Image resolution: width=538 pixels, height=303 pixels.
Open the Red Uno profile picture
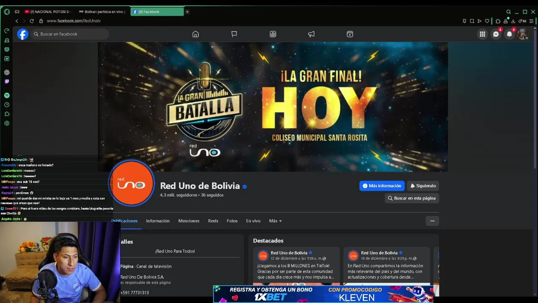[132, 183]
